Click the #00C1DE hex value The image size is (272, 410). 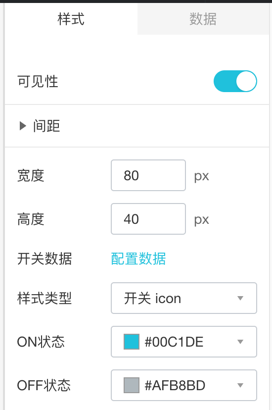click(x=174, y=342)
